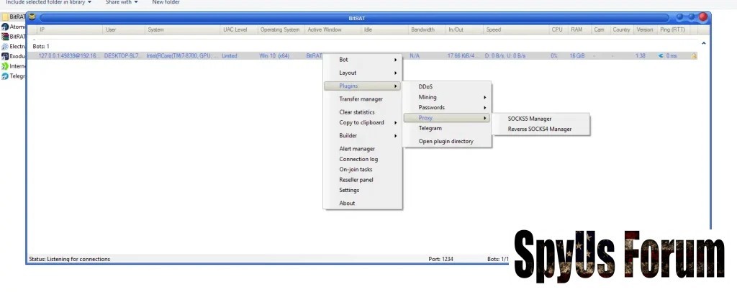Click the ping arrow icon beside 0 ms

coord(661,55)
